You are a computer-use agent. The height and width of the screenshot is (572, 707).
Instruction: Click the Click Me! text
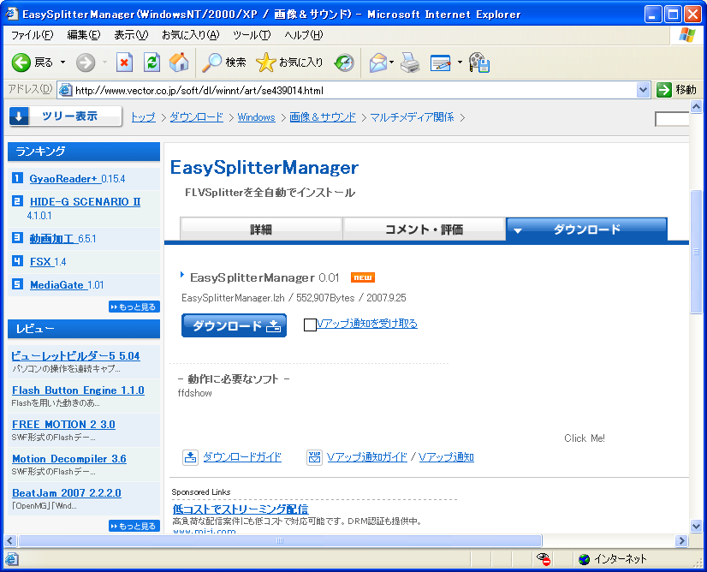[x=585, y=438]
